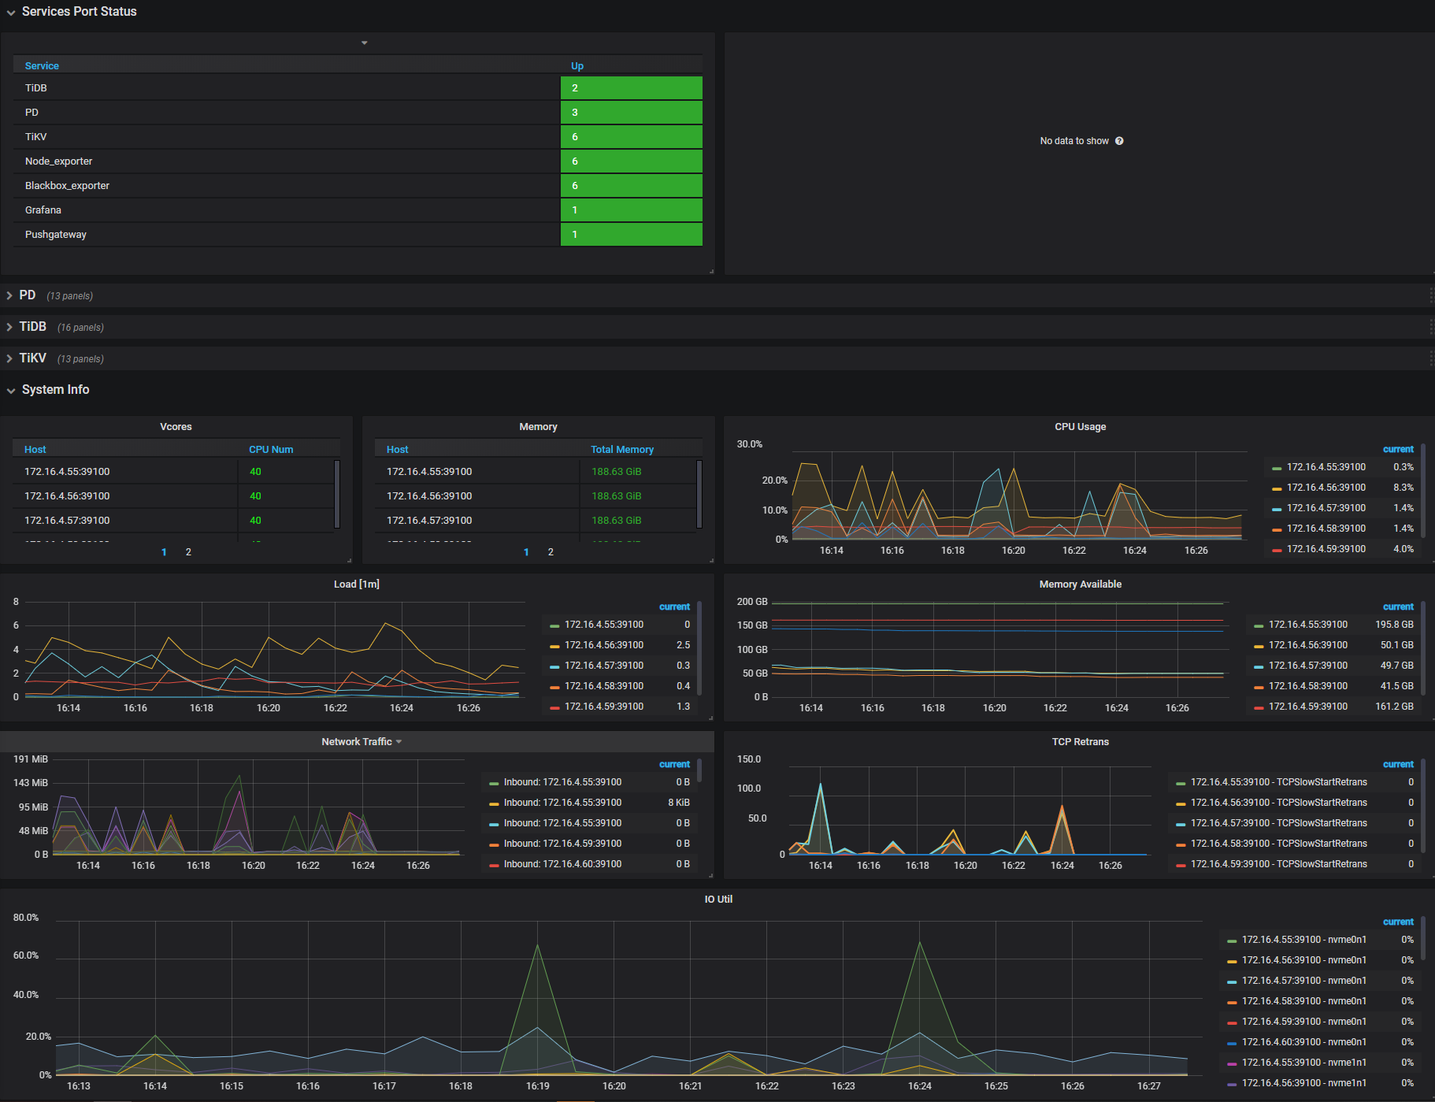Click the panel menu dots next to the TiKV row
Viewport: 1435px width, 1102px height.
point(1430,358)
